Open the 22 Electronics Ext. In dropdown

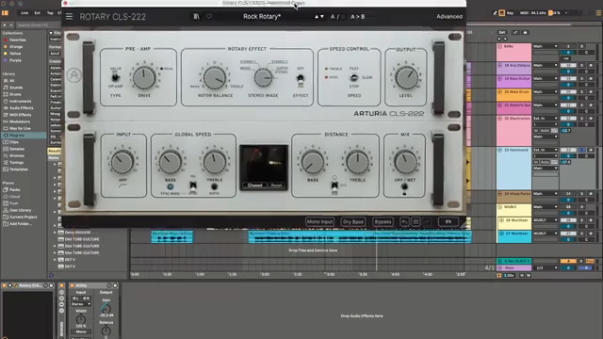click(x=545, y=119)
